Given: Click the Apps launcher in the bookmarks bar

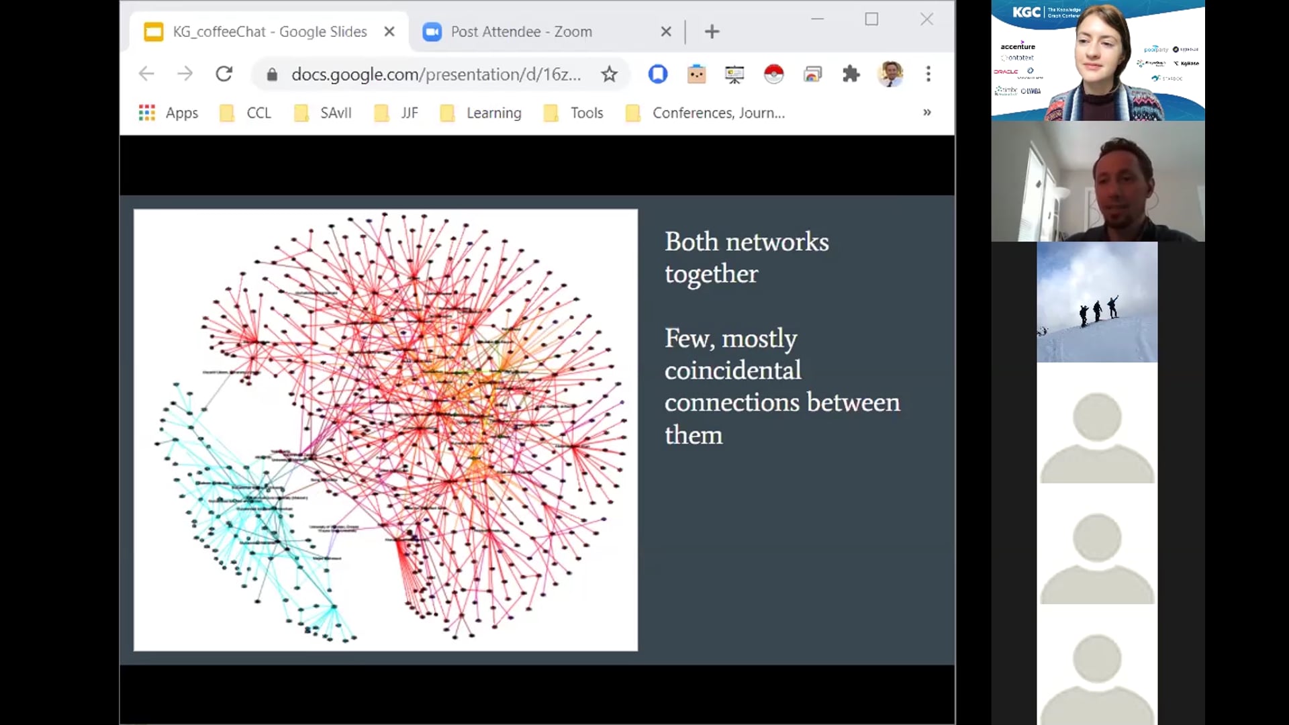Looking at the screenshot, I should (x=167, y=112).
